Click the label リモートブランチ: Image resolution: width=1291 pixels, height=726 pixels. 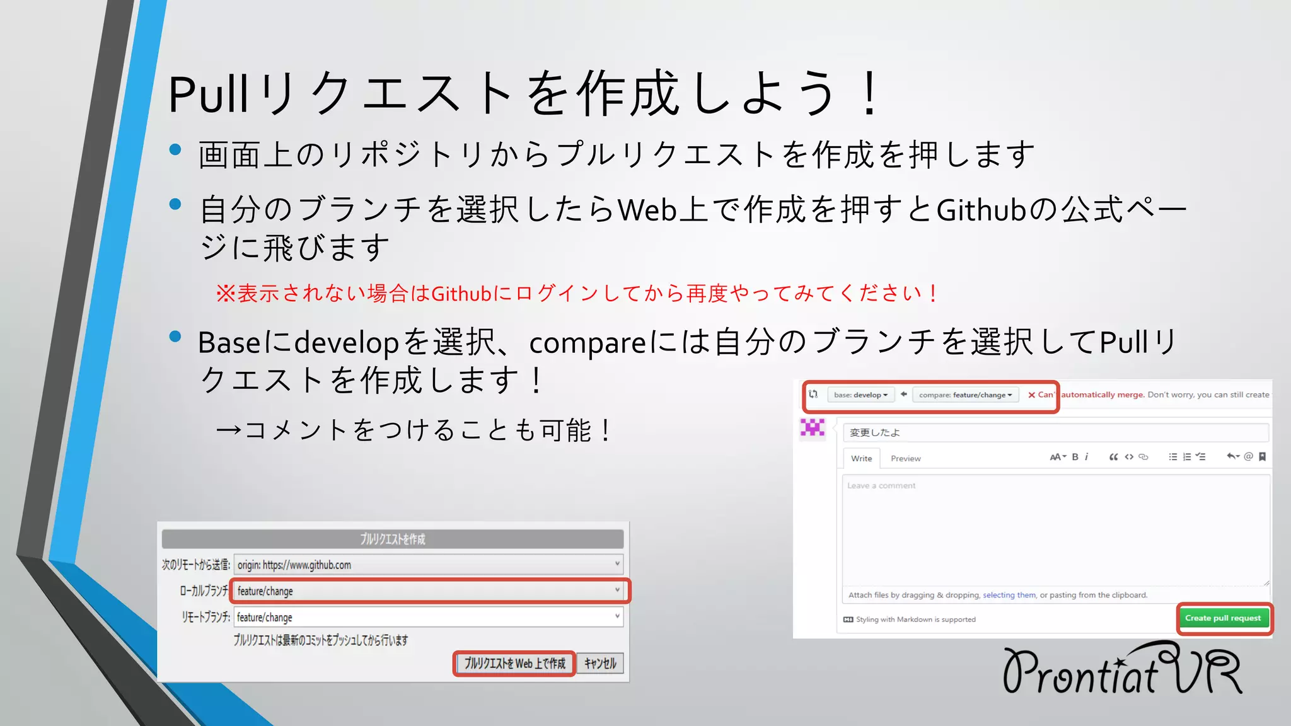point(206,617)
